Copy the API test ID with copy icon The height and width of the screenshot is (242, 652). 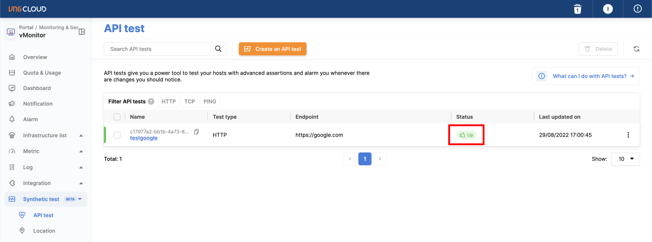pos(197,132)
